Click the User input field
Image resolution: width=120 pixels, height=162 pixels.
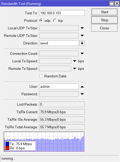pos(59,86)
